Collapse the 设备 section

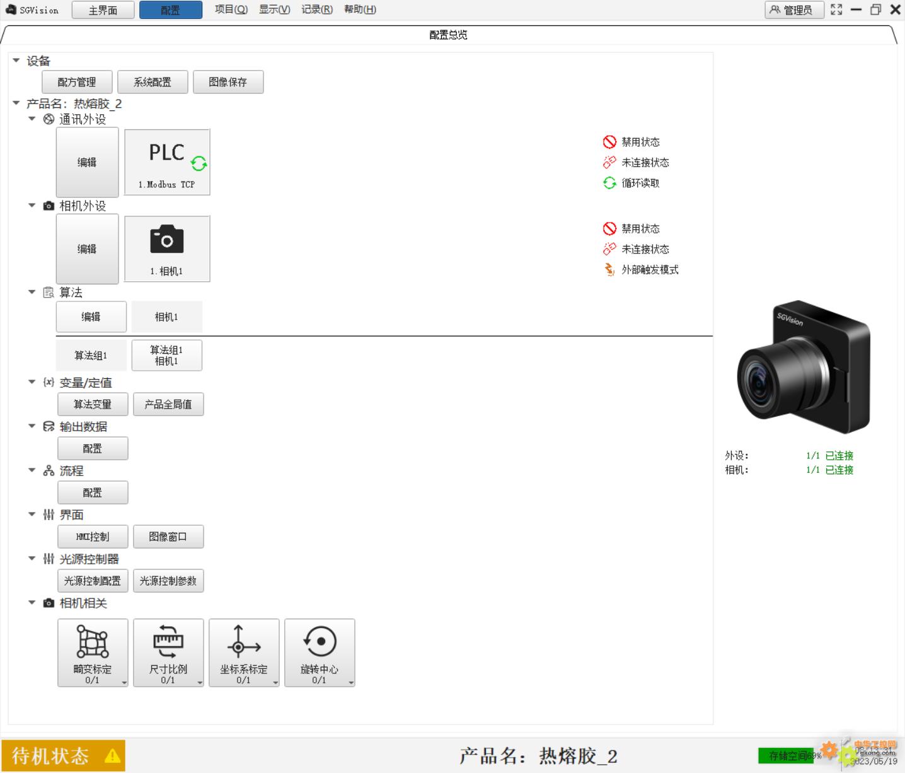point(16,61)
